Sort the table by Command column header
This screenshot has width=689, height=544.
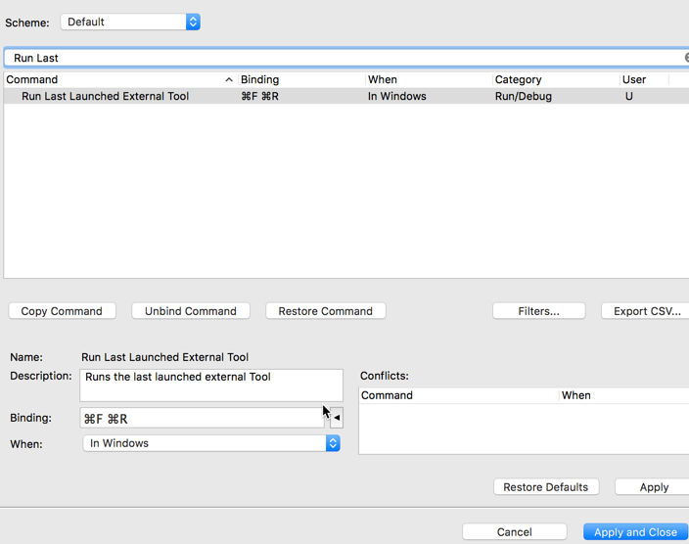tap(117, 79)
